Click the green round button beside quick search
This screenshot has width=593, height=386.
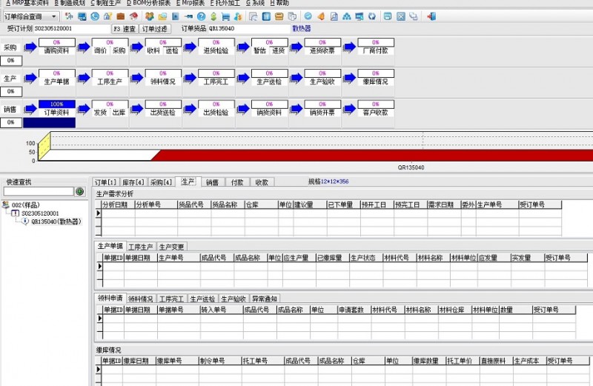[80, 192]
